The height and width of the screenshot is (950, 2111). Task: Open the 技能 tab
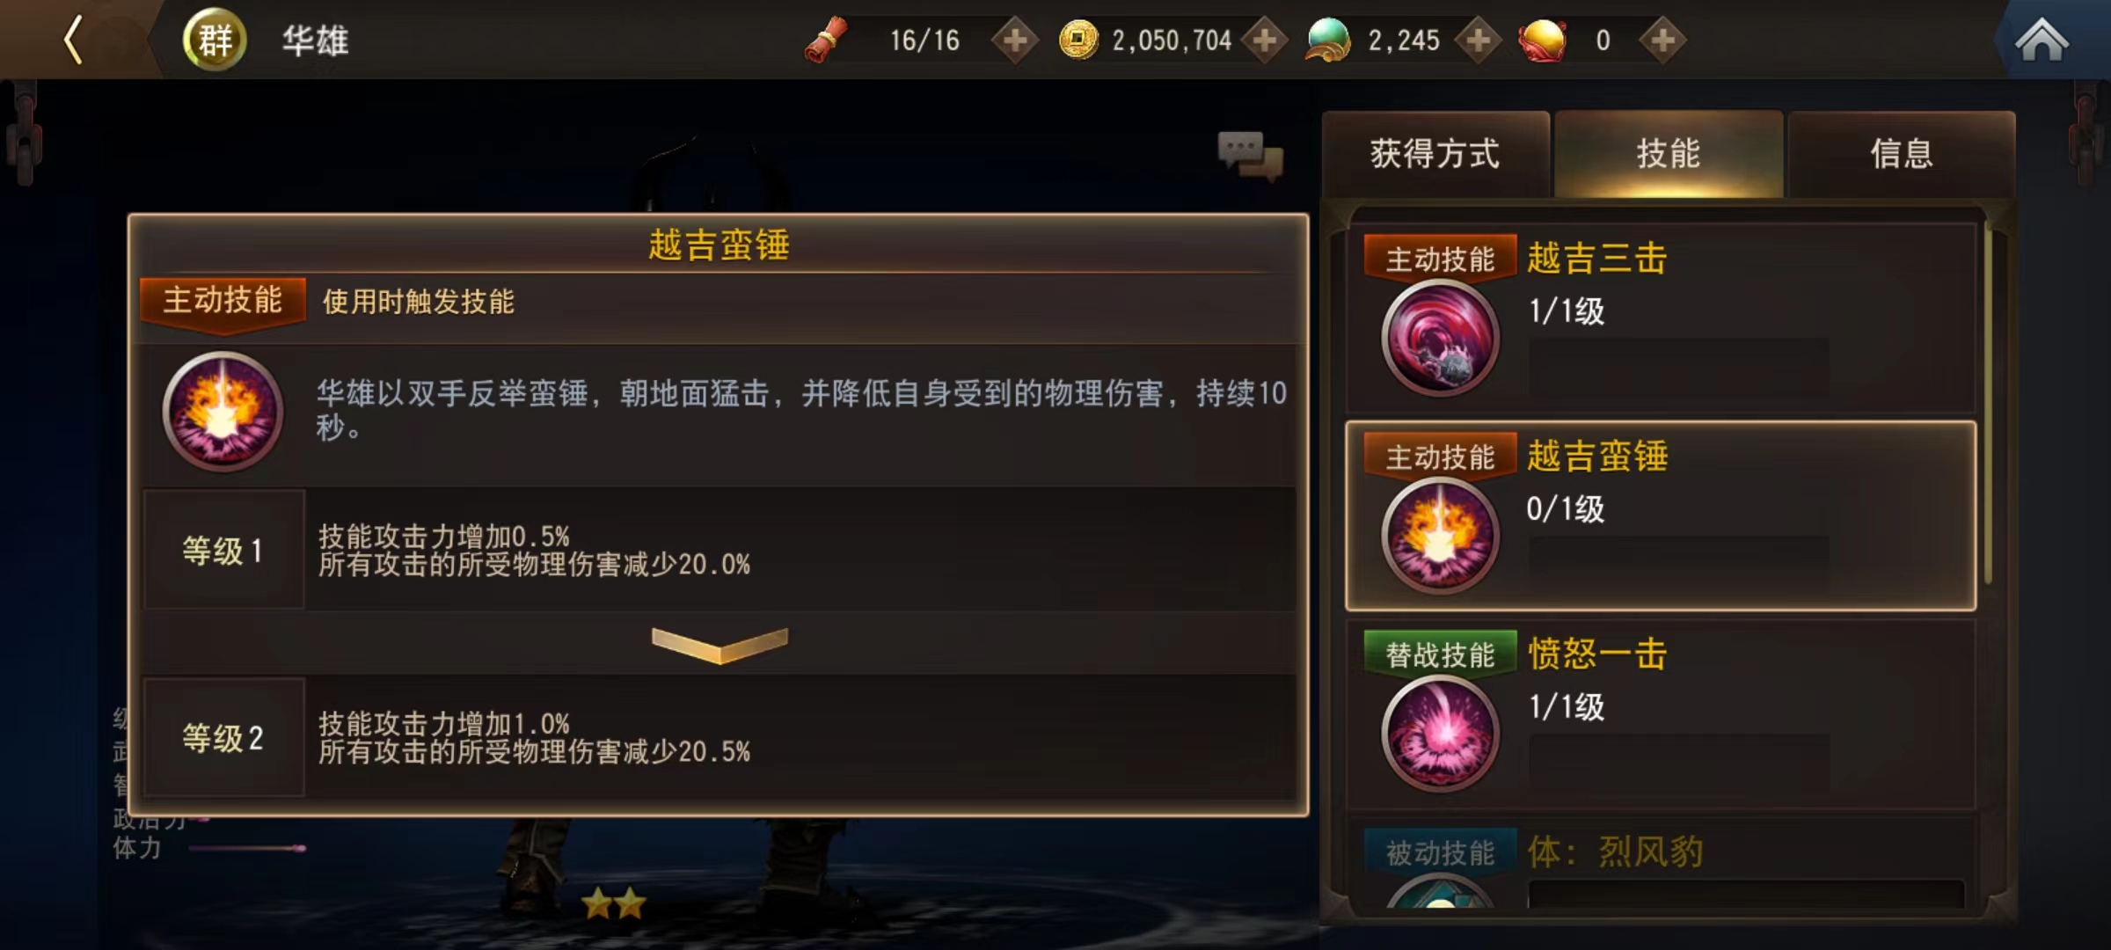click(x=1669, y=154)
